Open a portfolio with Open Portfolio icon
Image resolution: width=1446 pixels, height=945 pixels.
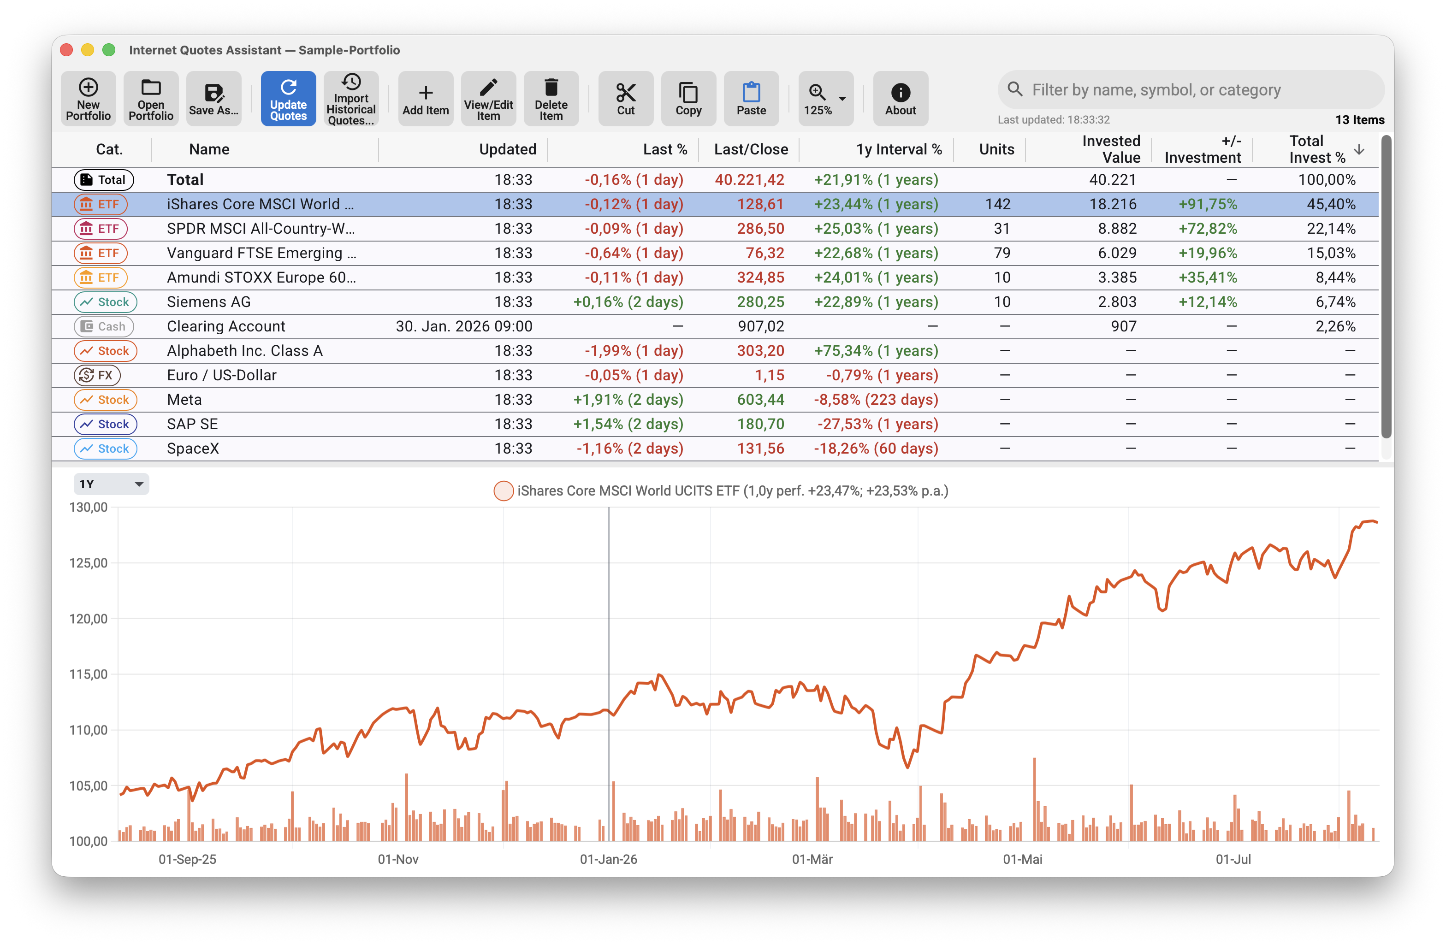[151, 98]
